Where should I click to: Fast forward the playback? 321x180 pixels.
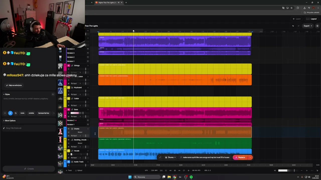(x=179, y=170)
